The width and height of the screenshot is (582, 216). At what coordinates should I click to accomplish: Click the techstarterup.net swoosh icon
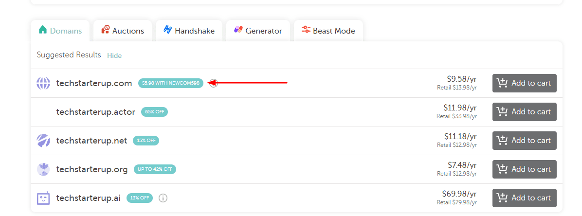click(43, 141)
